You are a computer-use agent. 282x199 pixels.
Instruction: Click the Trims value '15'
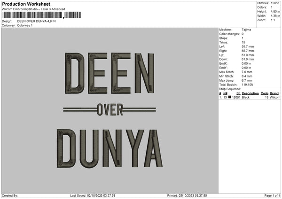[x=243, y=42]
